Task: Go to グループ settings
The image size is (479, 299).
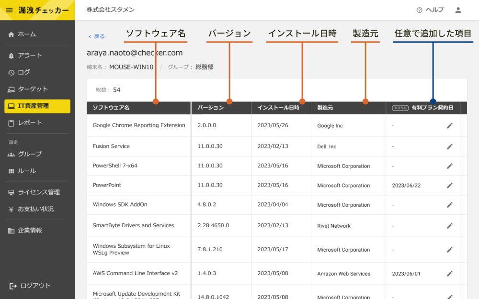Action: click(30, 154)
